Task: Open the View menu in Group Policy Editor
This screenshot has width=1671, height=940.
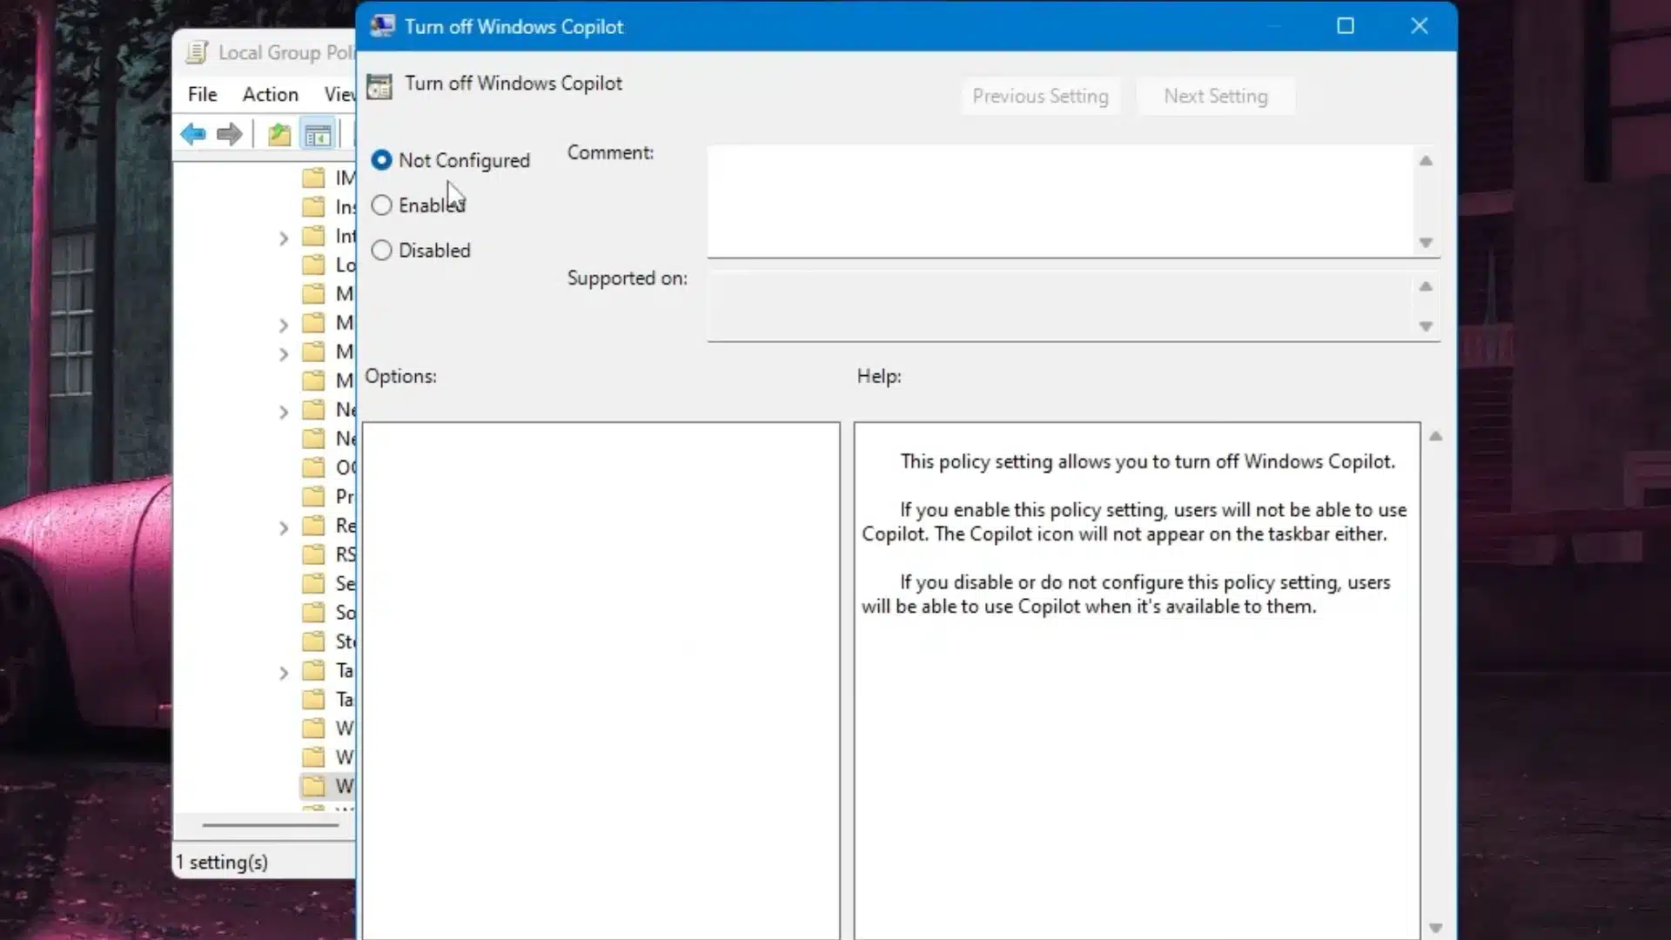Action: (x=339, y=94)
